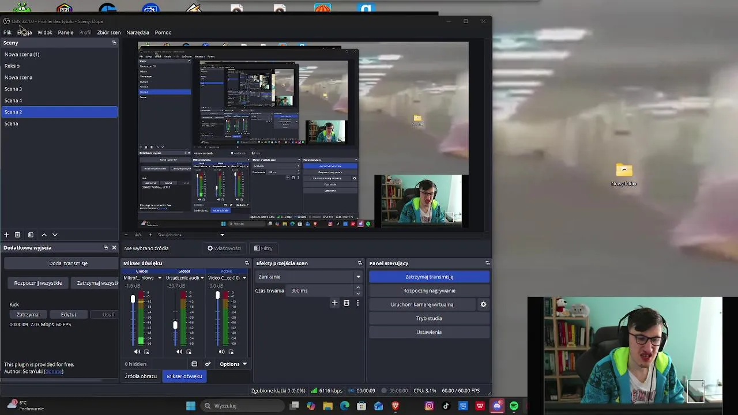Move scene up with arrow icon

pos(44,235)
